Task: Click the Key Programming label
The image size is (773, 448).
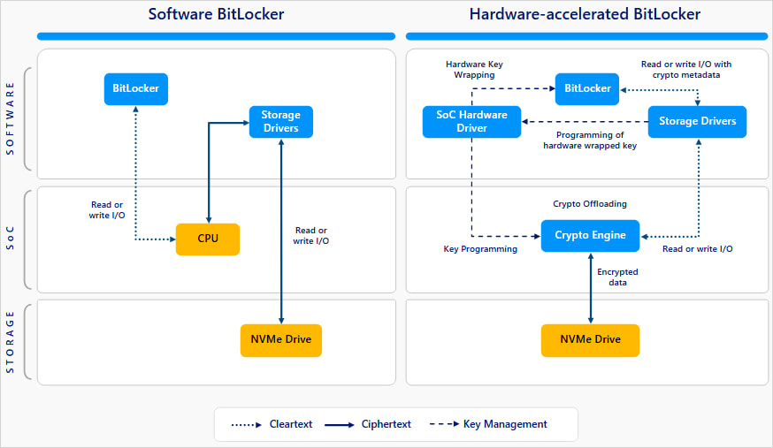Action: click(480, 249)
